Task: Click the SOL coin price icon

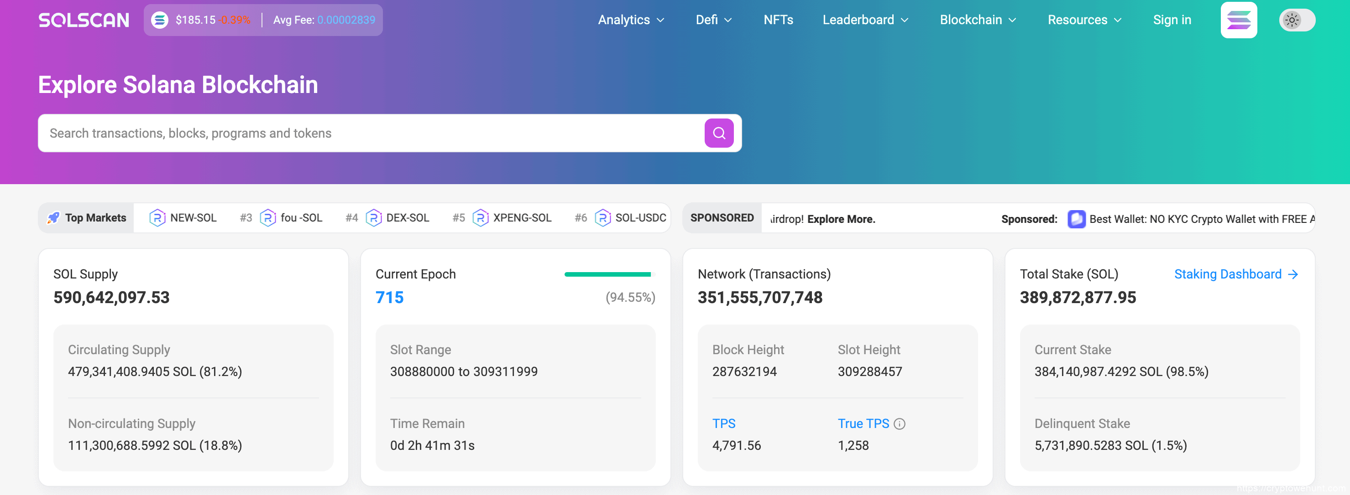Action: tap(160, 20)
